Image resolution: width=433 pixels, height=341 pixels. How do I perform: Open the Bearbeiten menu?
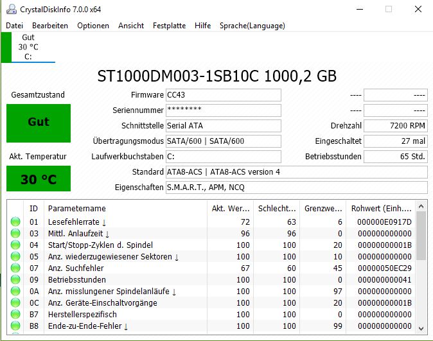point(50,26)
